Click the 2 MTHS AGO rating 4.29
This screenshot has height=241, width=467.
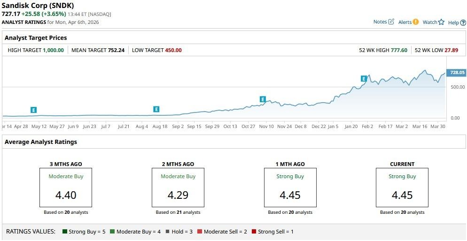(x=178, y=195)
